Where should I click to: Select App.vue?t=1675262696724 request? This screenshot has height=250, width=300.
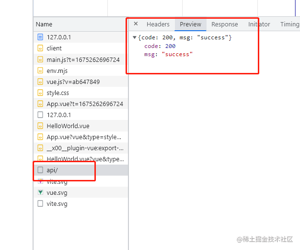81,104
